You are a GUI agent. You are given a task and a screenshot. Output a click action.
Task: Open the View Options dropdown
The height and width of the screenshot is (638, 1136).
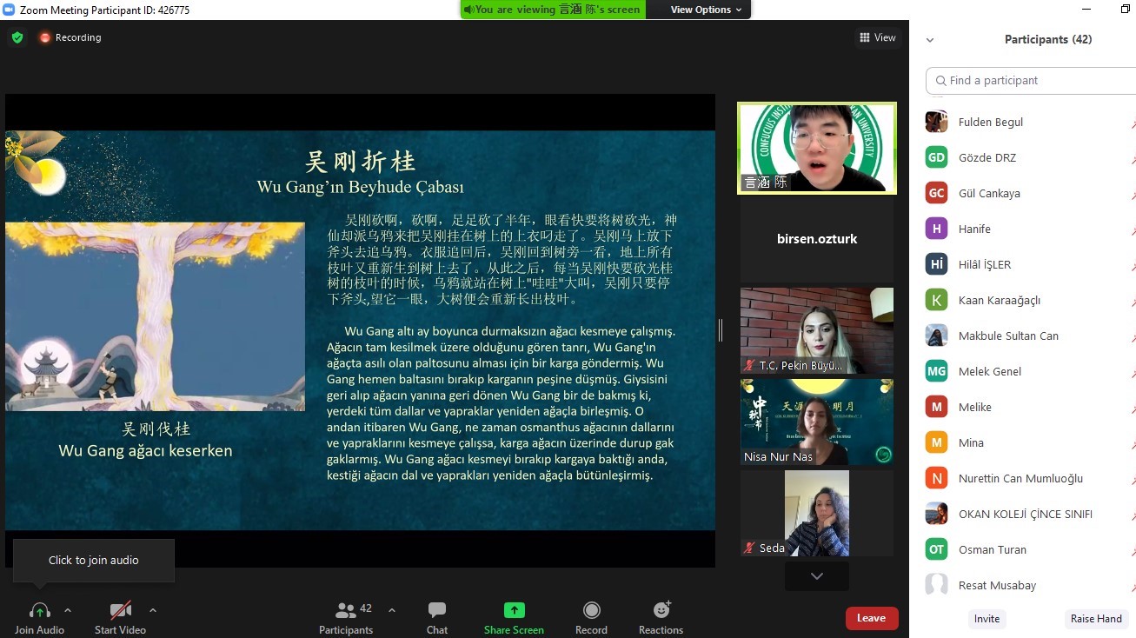pos(706,10)
